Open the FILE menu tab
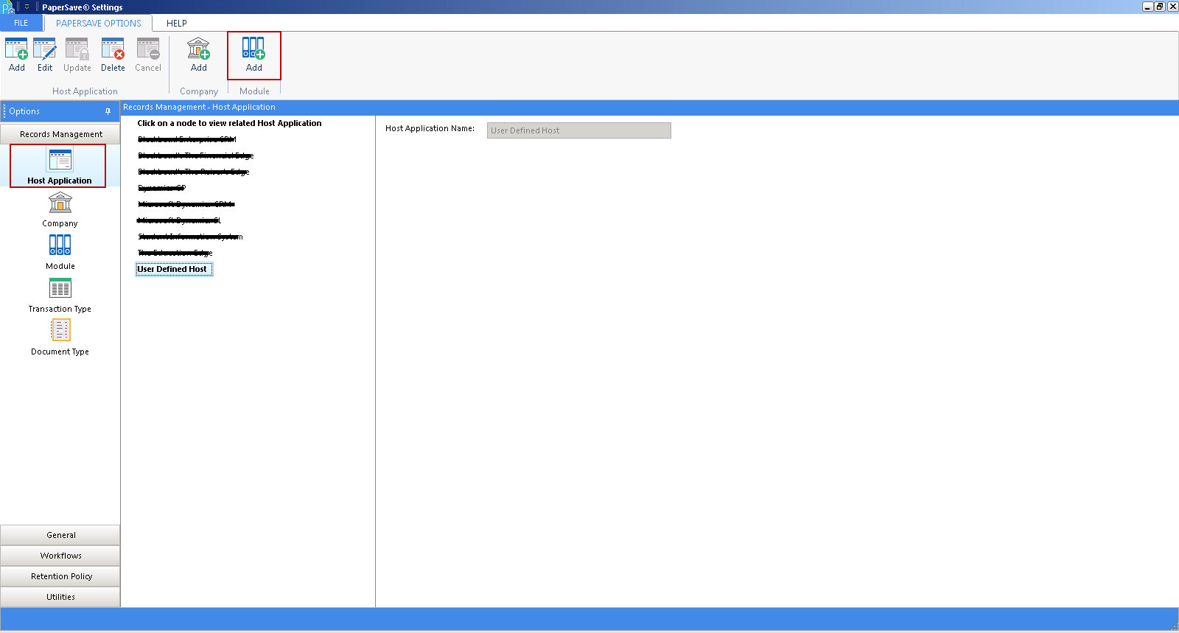 (21, 23)
